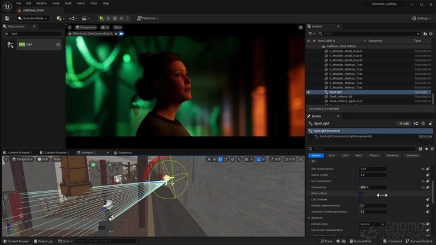Screen dimensions: 436x245
Task: Open the Intensity Units Lumens dropdown
Action: coord(373,224)
